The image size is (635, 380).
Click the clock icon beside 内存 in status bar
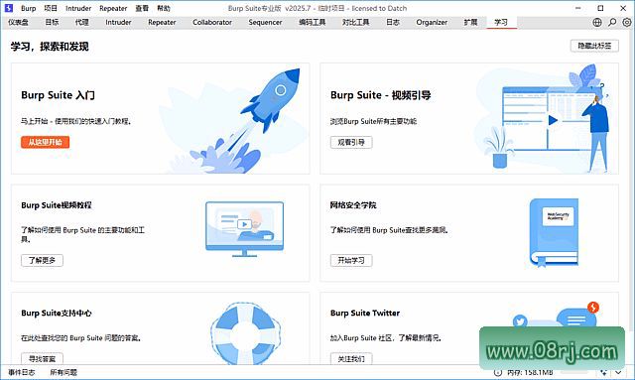point(498,372)
